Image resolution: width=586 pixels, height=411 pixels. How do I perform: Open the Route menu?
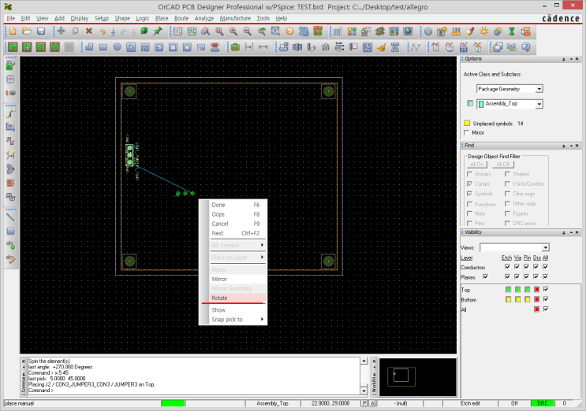click(x=181, y=17)
